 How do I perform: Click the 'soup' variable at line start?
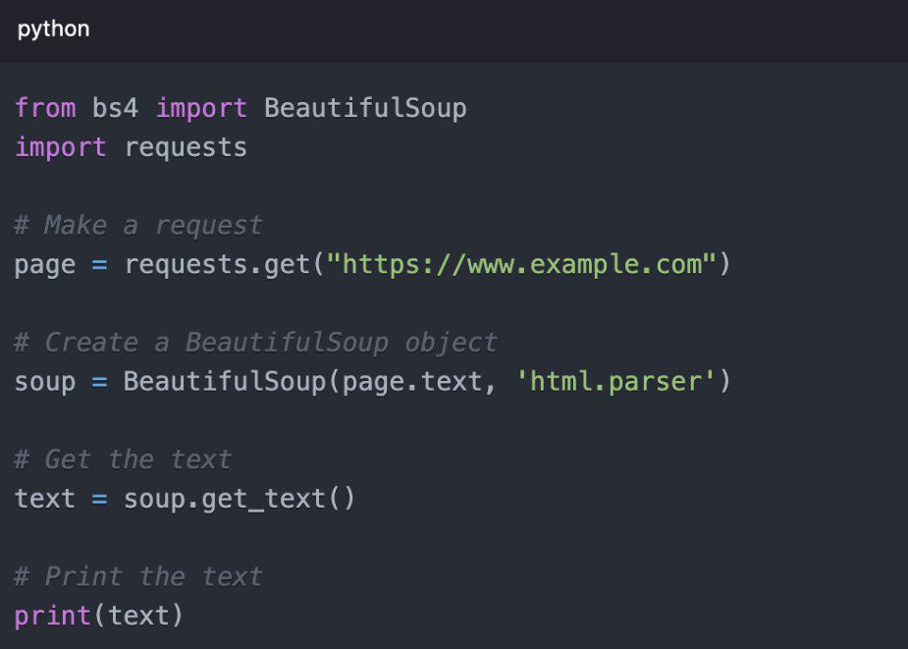(45, 381)
